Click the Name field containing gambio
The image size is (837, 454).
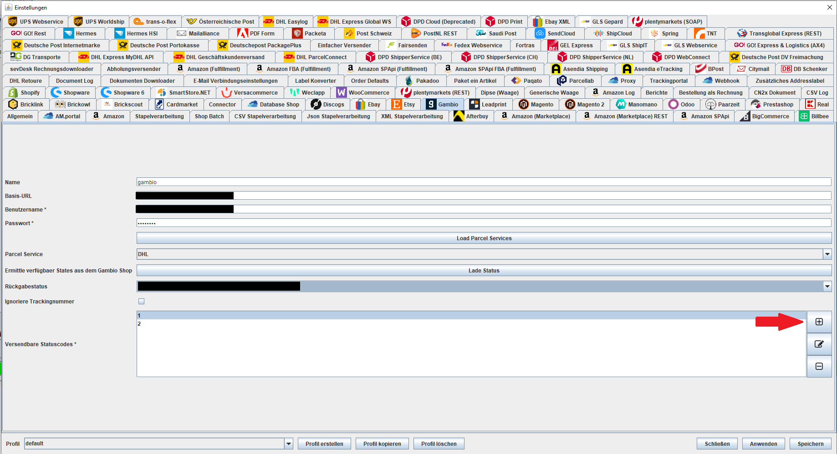[x=484, y=182]
